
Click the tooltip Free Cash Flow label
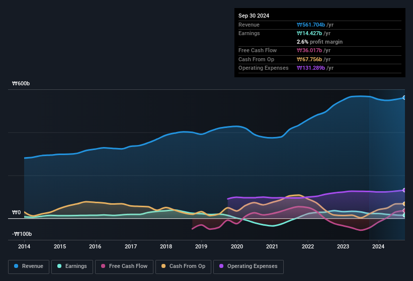(x=258, y=50)
